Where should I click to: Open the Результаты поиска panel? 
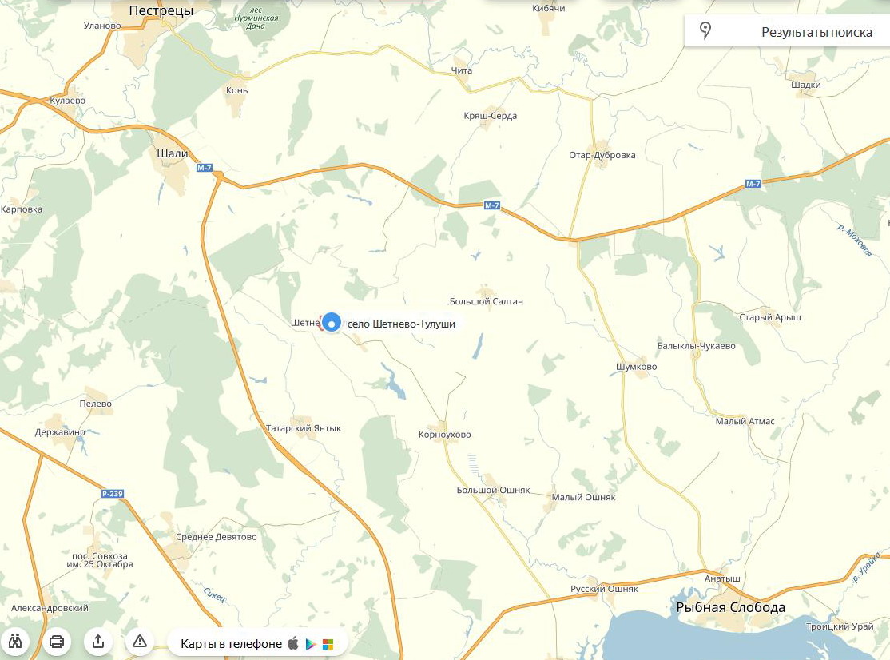(x=787, y=31)
